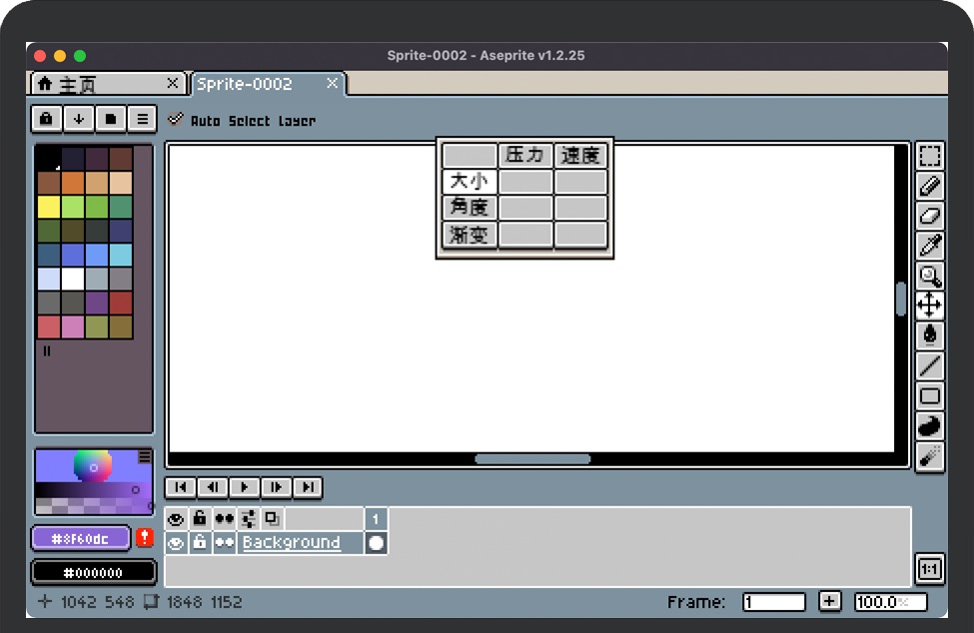Viewport: 974px width, 633px height.
Task: Select the Zoom magnifier tool
Action: (x=929, y=276)
